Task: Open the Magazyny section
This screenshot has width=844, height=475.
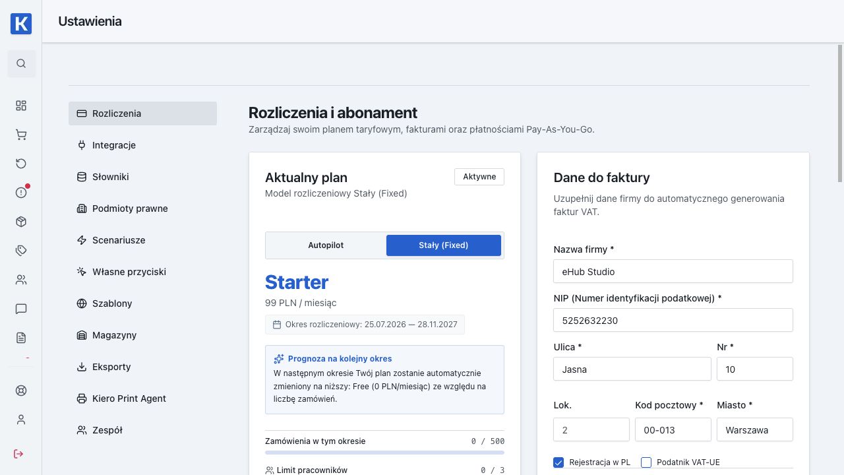Action: pos(142,335)
